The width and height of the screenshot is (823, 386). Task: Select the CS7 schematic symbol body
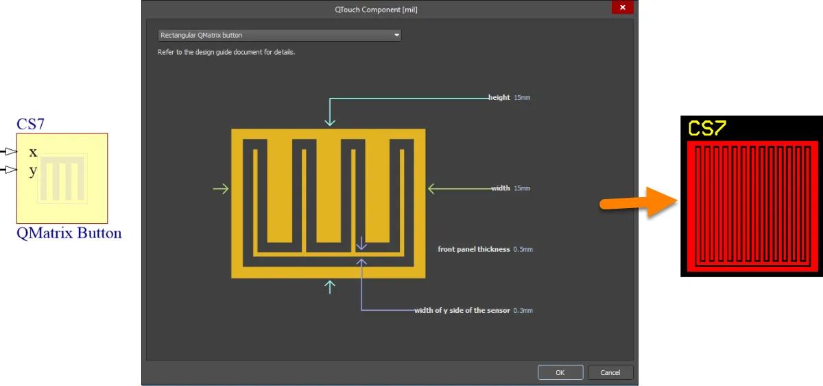(62, 178)
